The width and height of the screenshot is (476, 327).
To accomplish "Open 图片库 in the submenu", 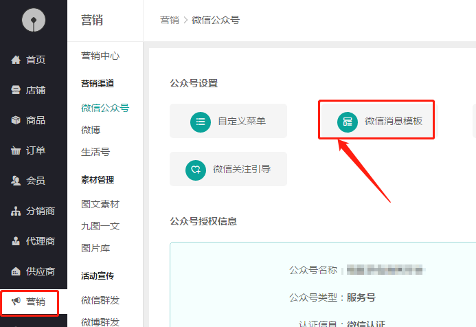I will click(x=95, y=248).
